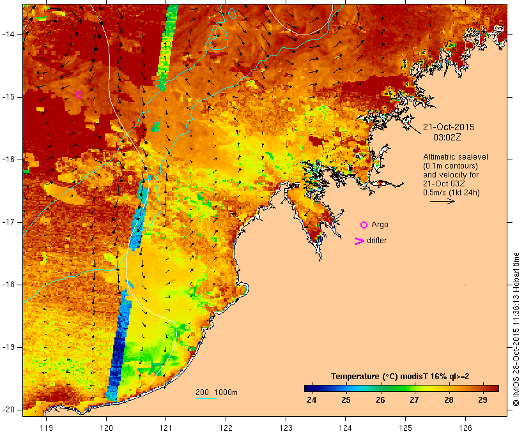Click the "21-Oct 03Z" text

pos(443,184)
